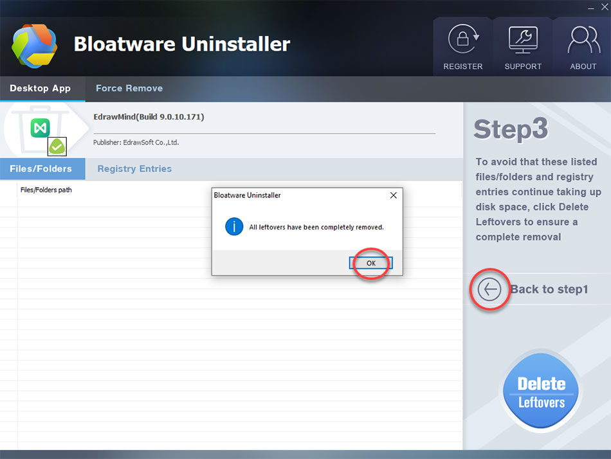Click the Files/Folders path column header
Viewport: 611px width, 459px height.
(46, 190)
